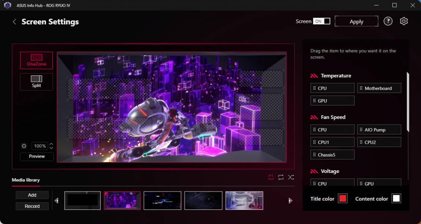Open settings with the gear icon
421x224 pixels.
403,21
